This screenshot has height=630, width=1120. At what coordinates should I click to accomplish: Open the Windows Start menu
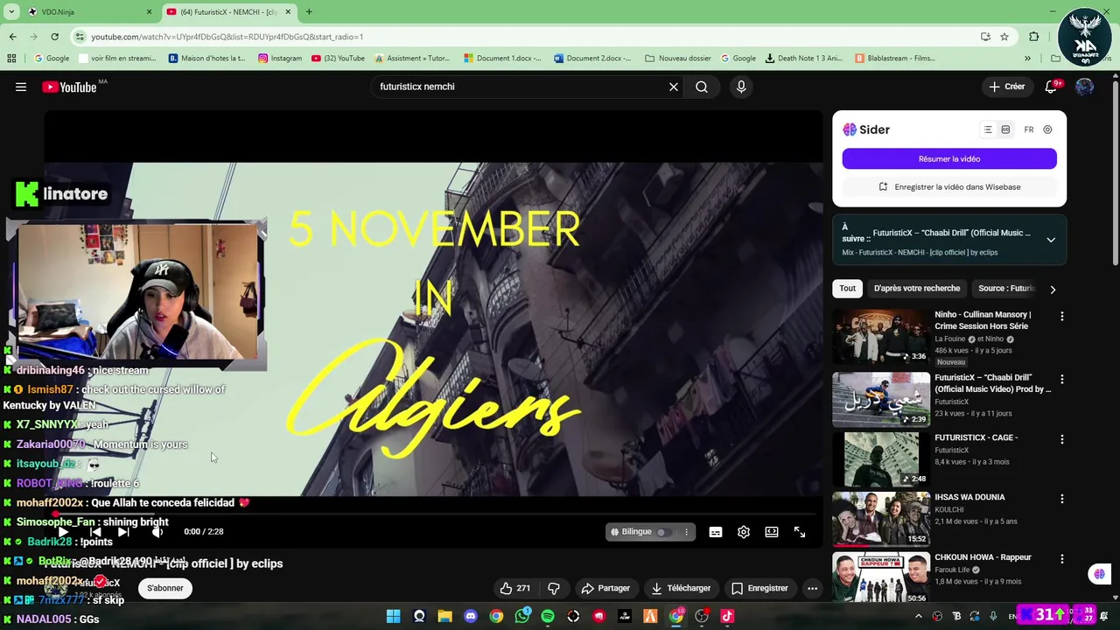click(x=393, y=616)
